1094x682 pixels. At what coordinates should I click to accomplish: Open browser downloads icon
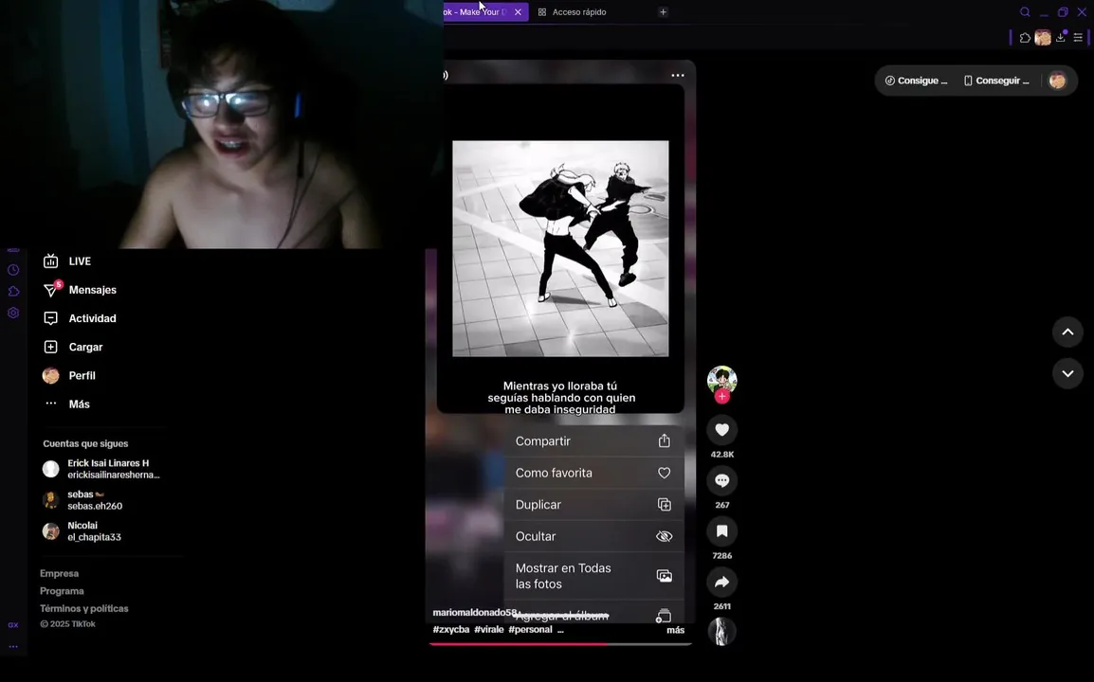click(x=1061, y=38)
